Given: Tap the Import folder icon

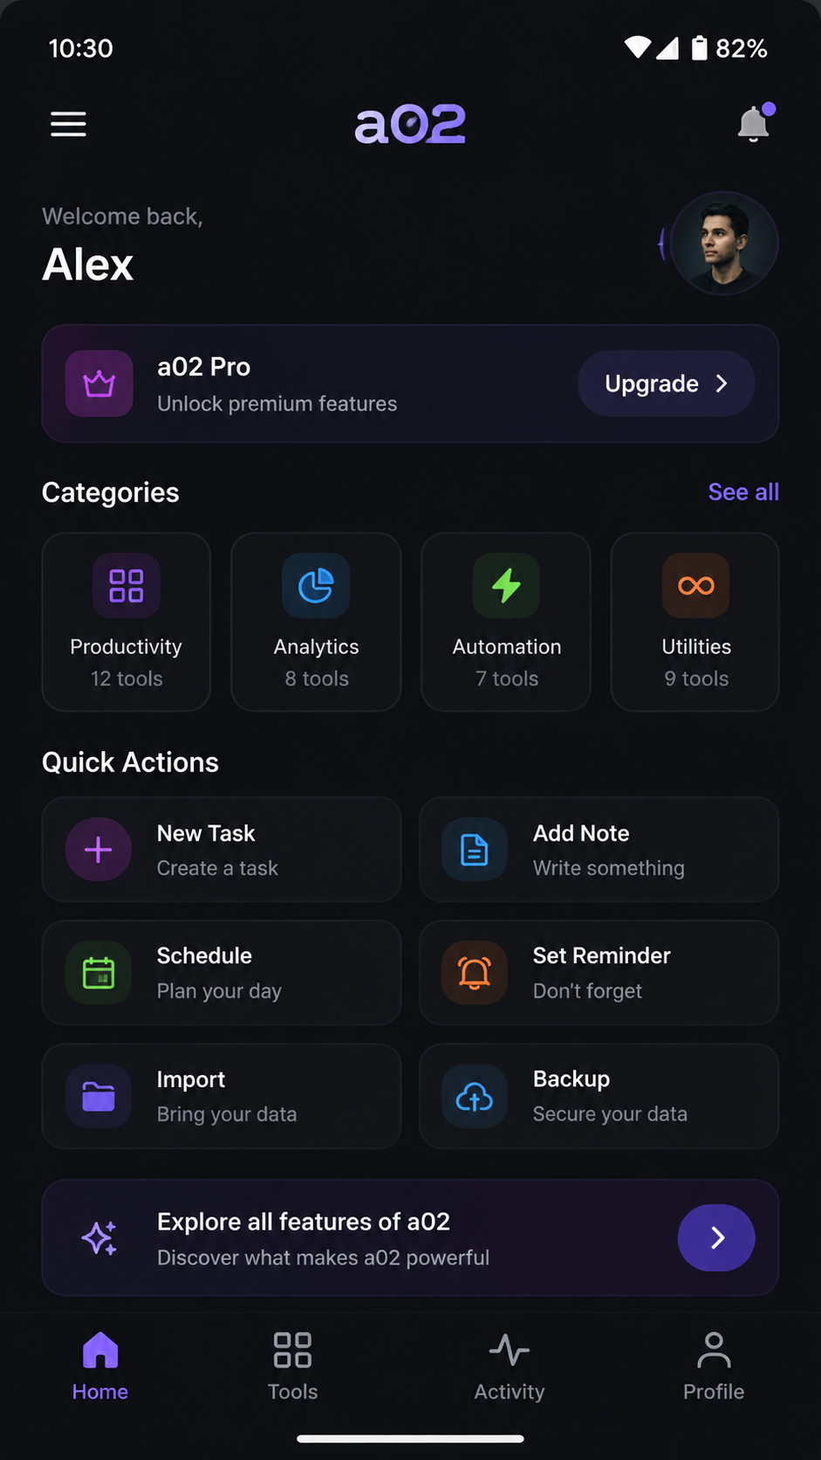Looking at the screenshot, I should pos(99,1097).
